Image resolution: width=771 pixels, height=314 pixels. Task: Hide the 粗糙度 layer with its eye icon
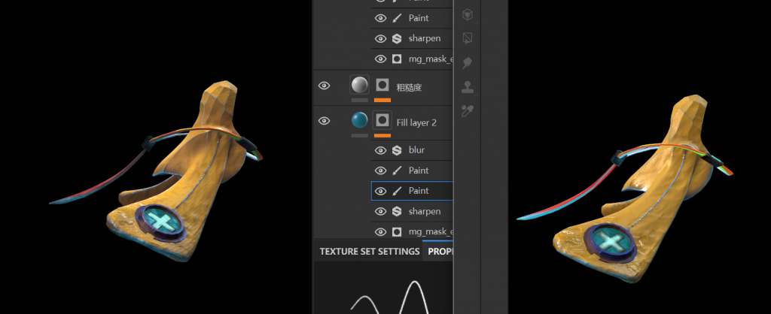(325, 86)
